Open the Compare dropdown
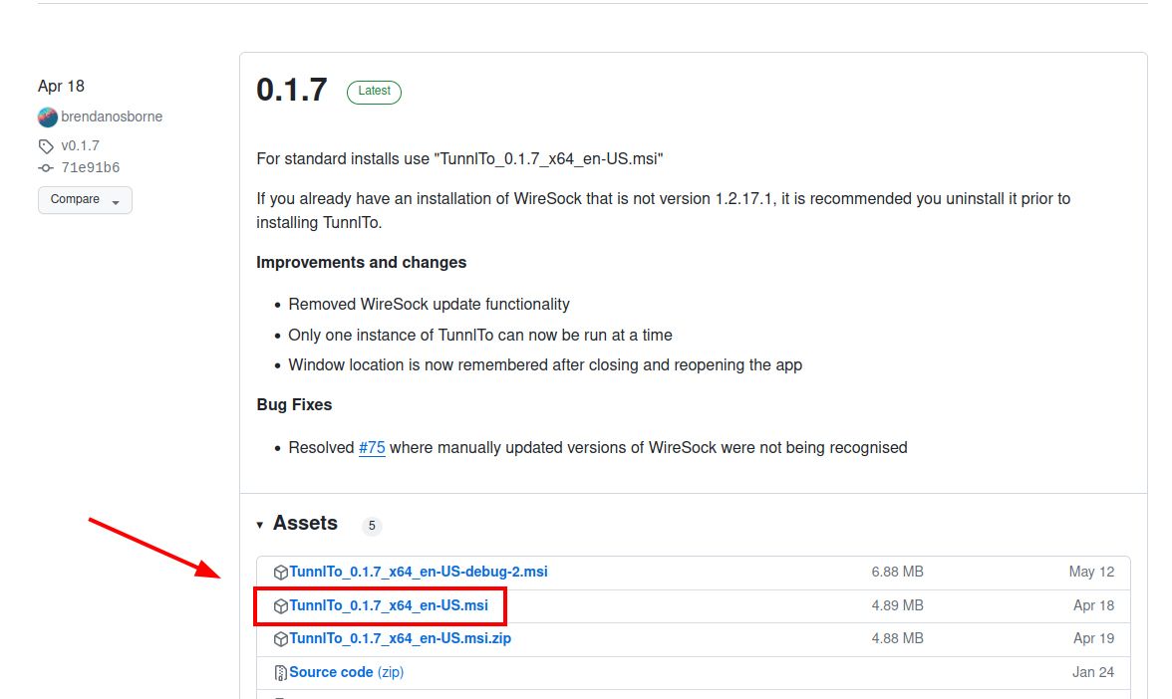1172x699 pixels. 85,200
